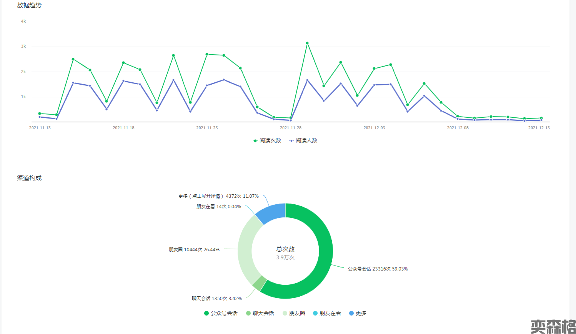The image size is (576, 334).
Task: Click the highest 阅读次数 point above 3k
Action: pyautogui.click(x=307, y=43)
